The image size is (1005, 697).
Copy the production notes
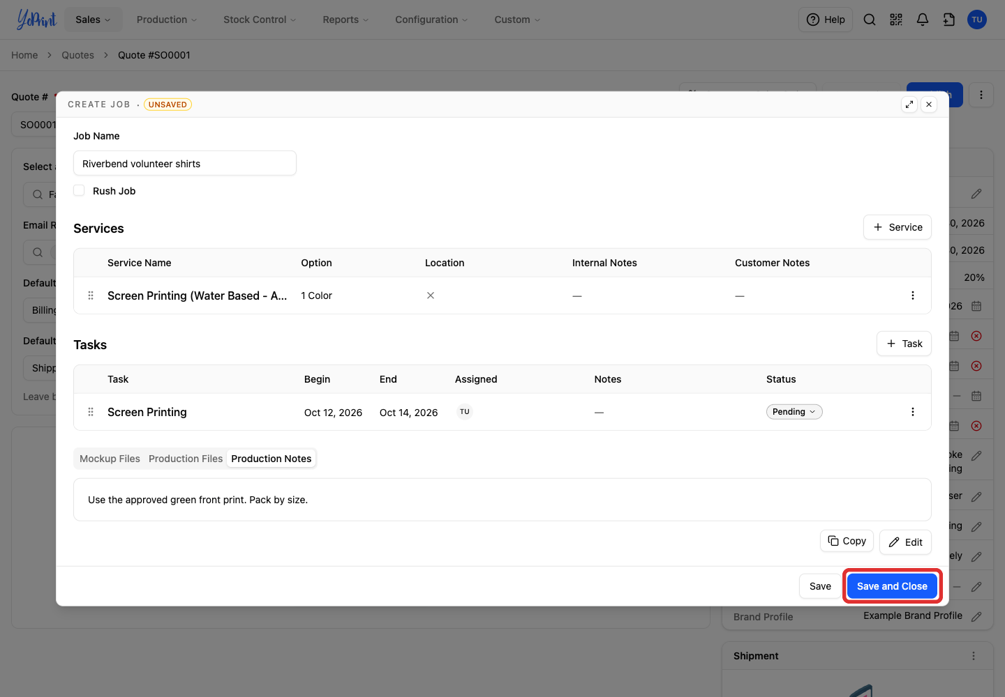tap(847, 541)
